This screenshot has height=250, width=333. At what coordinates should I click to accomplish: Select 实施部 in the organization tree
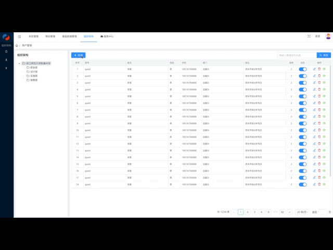point(34,76)
